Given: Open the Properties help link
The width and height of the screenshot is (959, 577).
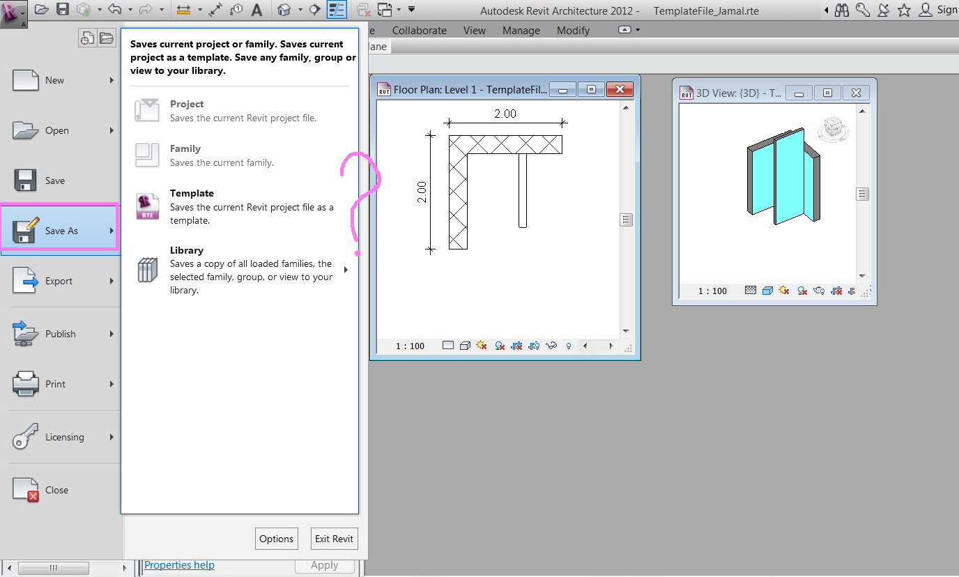Looking at the screenshot, I should coord(179,565).
